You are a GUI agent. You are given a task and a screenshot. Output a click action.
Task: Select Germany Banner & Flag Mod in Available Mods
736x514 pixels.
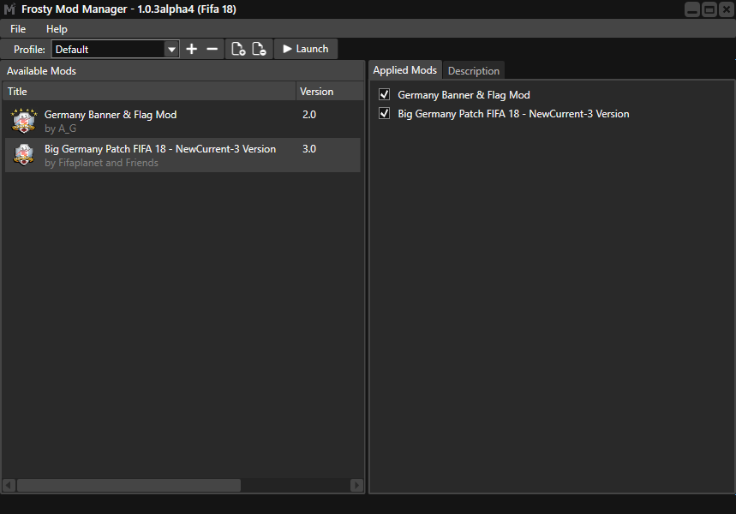pos(183,121)
